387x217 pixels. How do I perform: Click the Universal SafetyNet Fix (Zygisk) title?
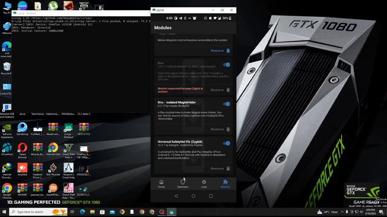coord(180,142)
